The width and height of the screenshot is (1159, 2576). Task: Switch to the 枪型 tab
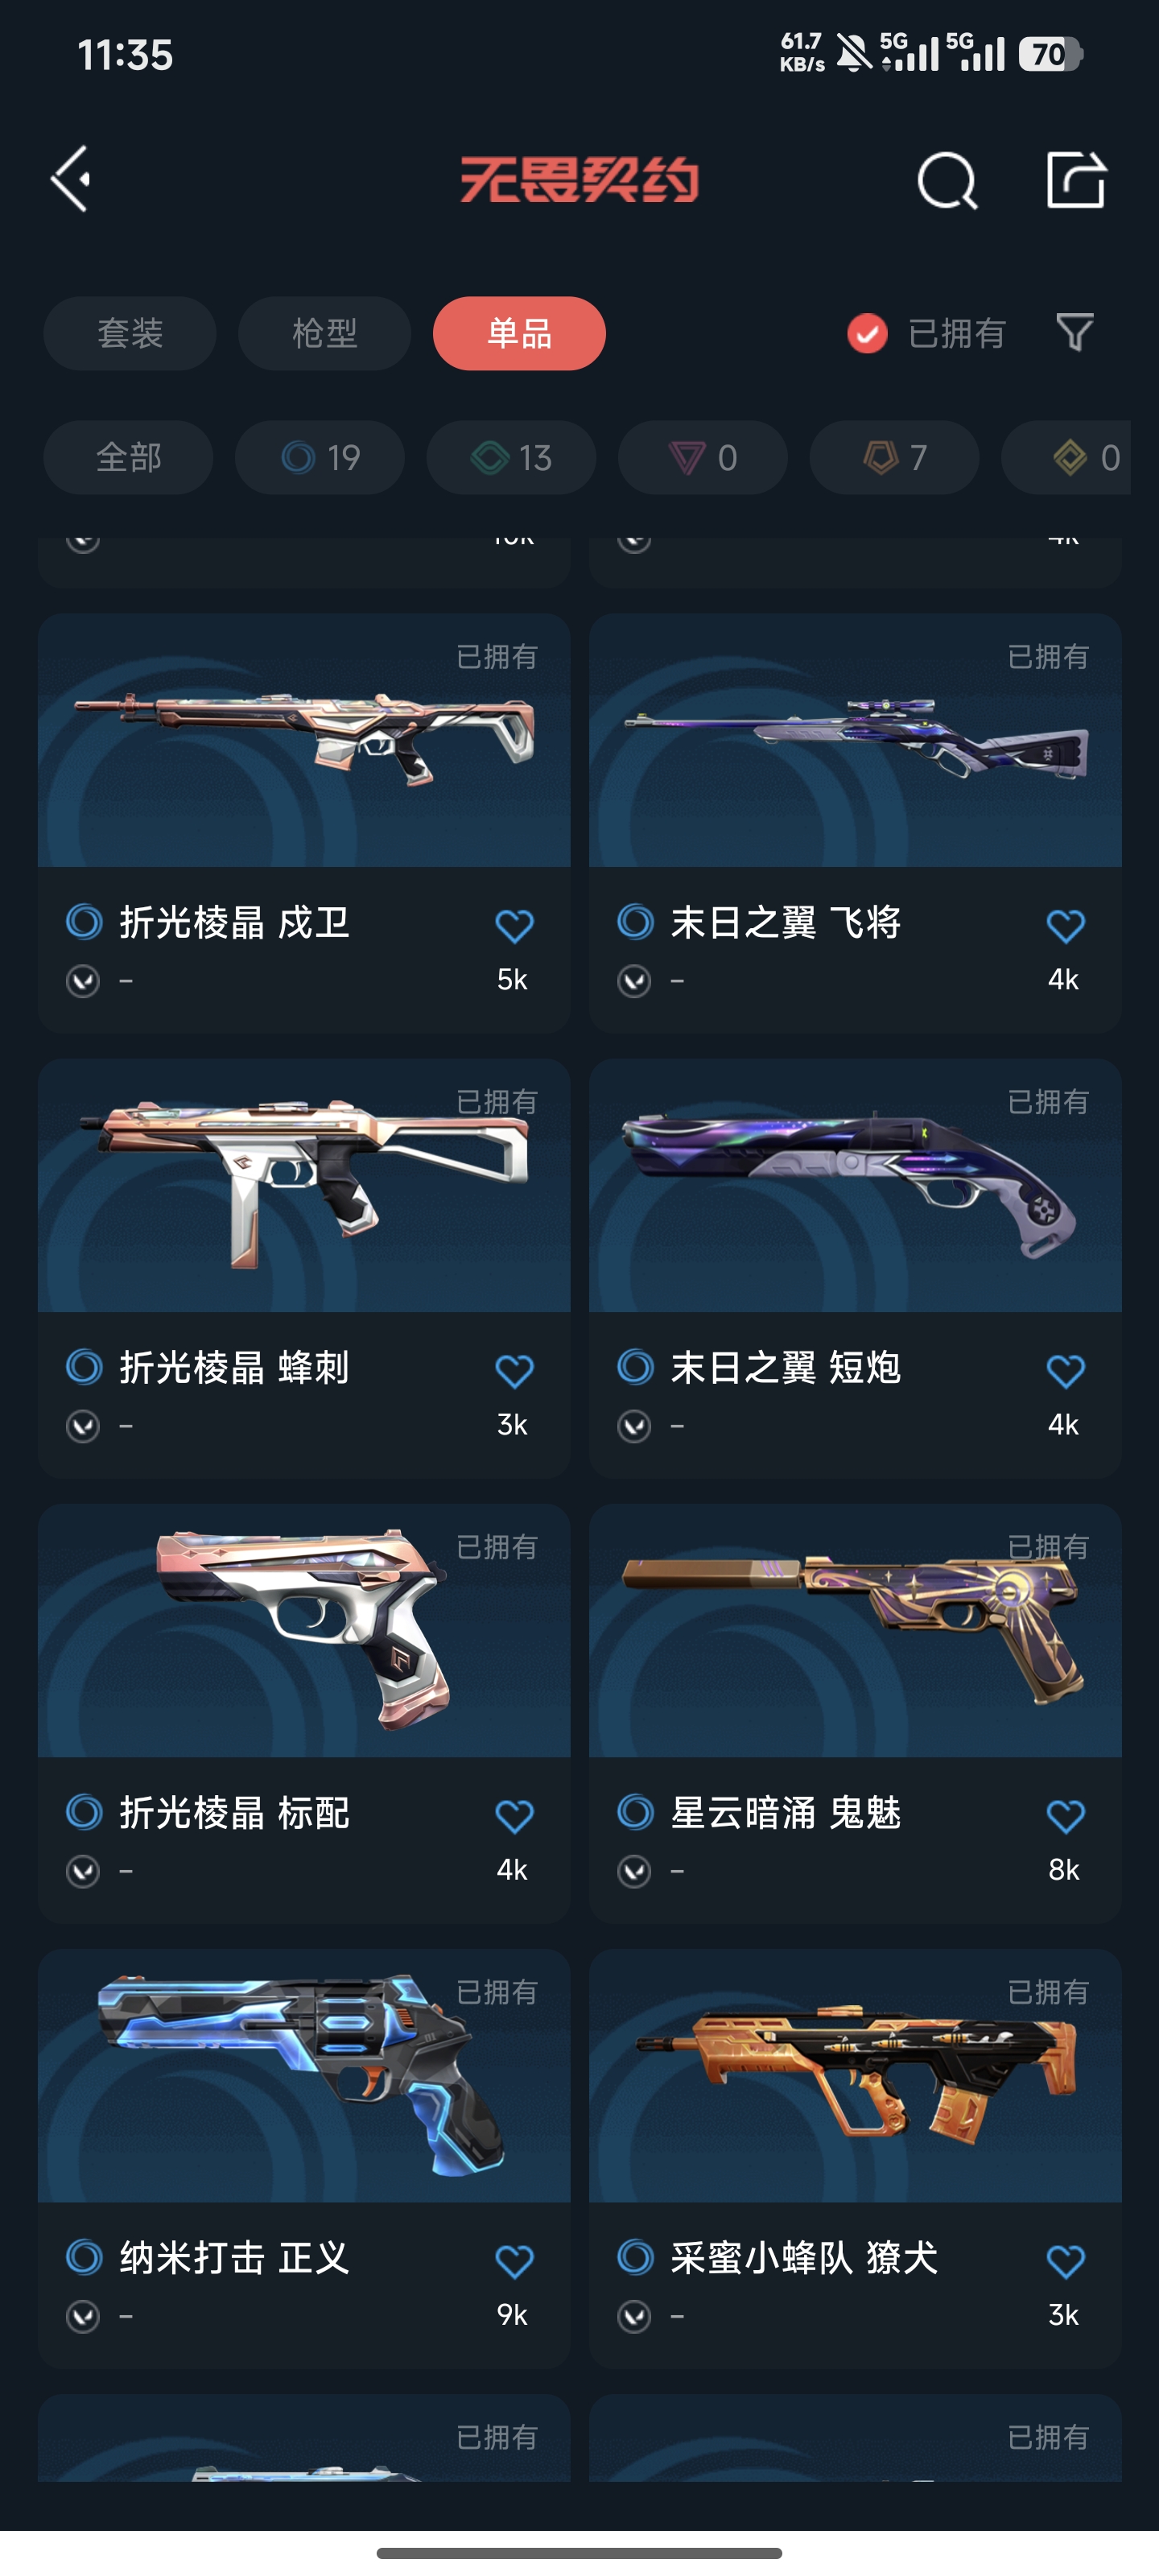[324, 333]
